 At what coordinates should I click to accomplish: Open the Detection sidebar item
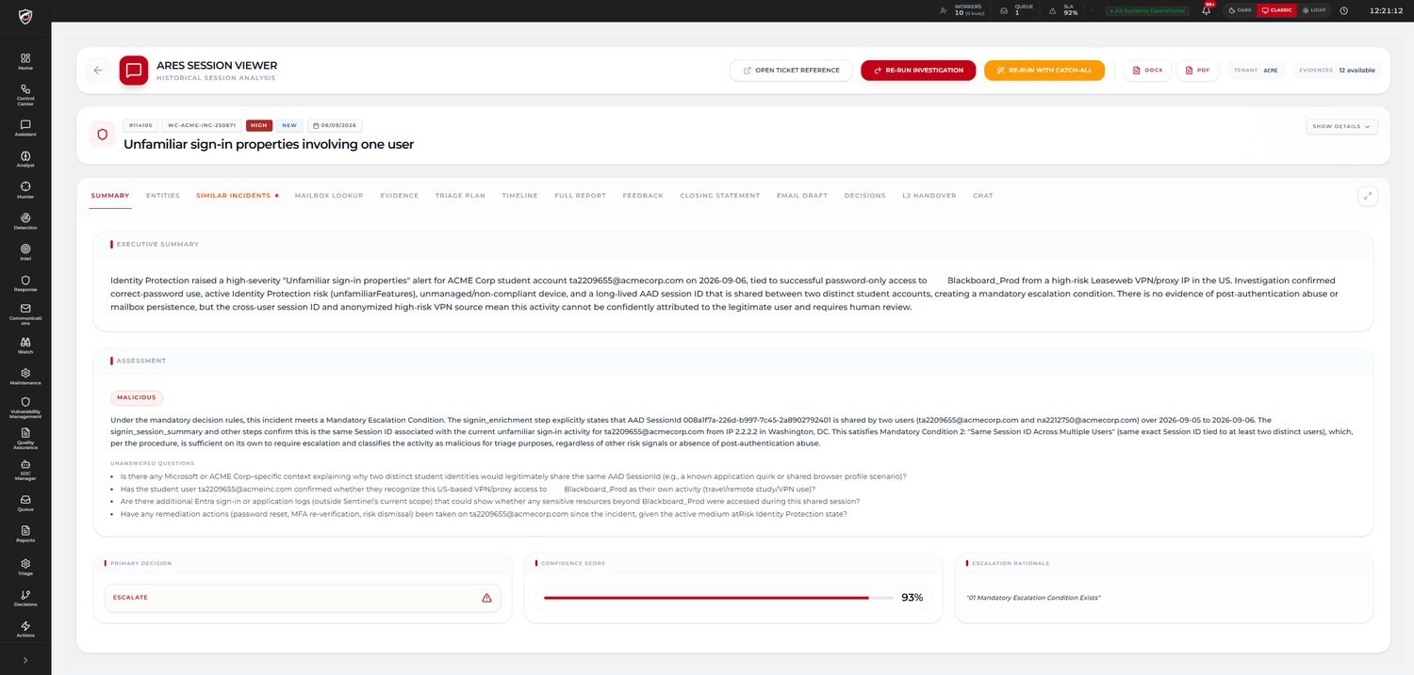25,221
